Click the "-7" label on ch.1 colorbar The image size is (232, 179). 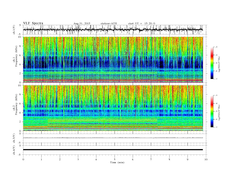click(216, 79)
